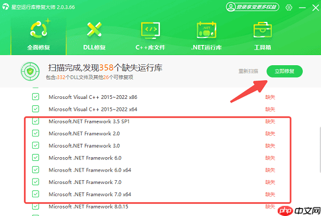Open the .NET运行库 icon
This screenshot has height=216, width=321.
coord(207,30)
